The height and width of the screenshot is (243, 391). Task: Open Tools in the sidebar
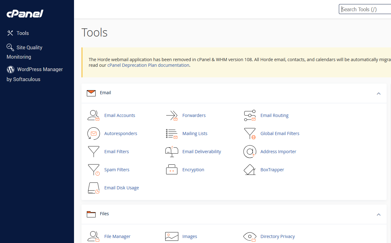tap(22, 33)
